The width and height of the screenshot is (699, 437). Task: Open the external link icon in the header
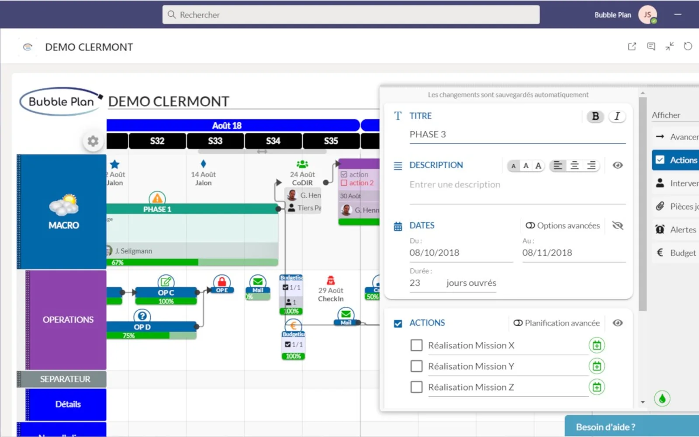tap(632, 46)
